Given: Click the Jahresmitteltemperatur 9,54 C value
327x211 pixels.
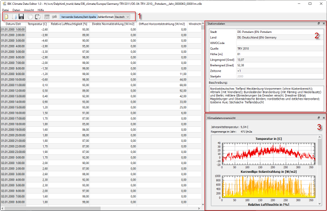Looking at the screenshot, I should 244,127.
